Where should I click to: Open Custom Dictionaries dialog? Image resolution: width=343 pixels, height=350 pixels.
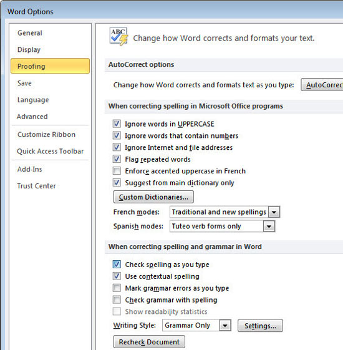point(153,197)
